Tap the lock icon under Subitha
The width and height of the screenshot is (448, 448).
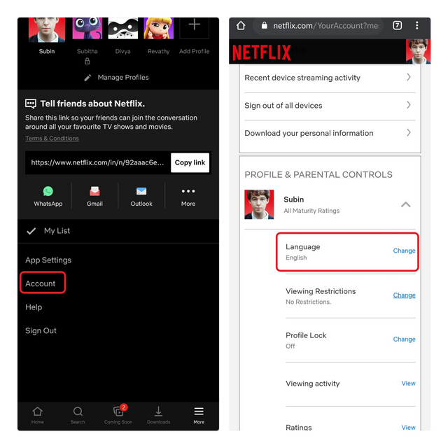coord(87,61)
